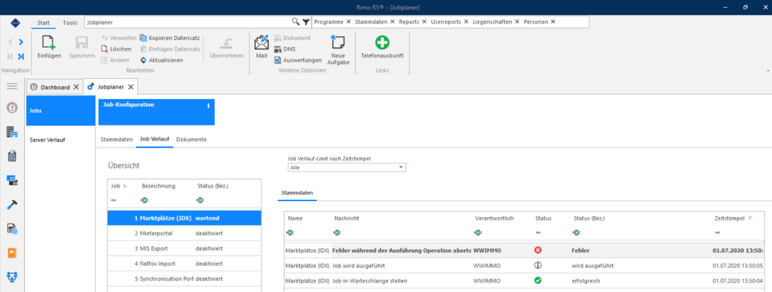
Task: Select Jobs in the left panel
Action: click(61, 111)
